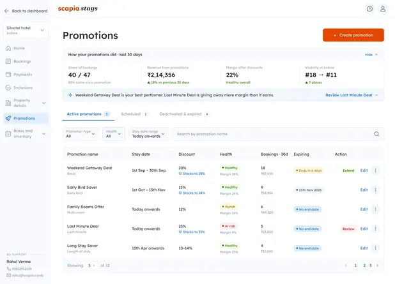
Task: Go to next page arrow
Action: [377, 265]
